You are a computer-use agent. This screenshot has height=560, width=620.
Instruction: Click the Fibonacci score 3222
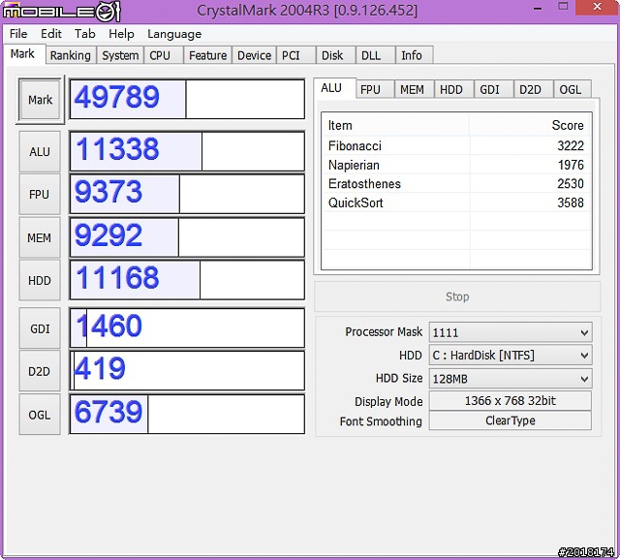571,146
